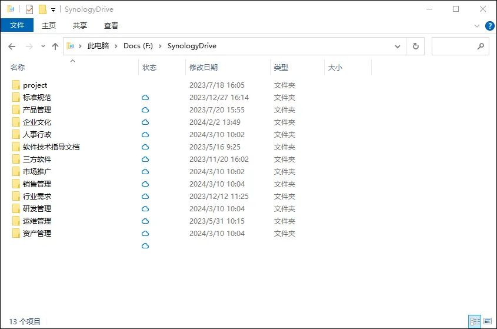
Task: Open the recent locations dropdown arrow
Action: point(43,46)
